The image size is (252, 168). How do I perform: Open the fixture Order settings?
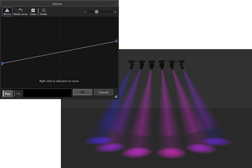(x=44, y=12)
